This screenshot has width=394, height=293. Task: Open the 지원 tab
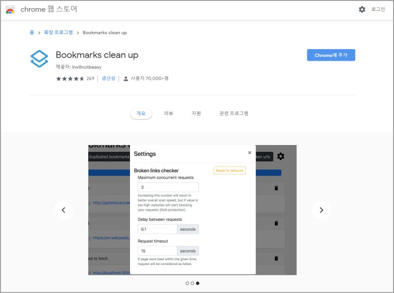(x=196, y=114)
